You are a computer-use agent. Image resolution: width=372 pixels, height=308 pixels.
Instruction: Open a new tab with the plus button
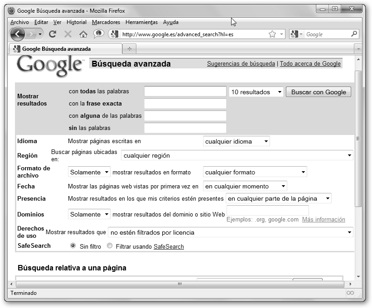(x=130, y=49)
